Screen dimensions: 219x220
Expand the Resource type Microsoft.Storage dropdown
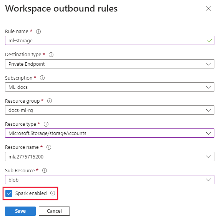[x=109, y=133]
